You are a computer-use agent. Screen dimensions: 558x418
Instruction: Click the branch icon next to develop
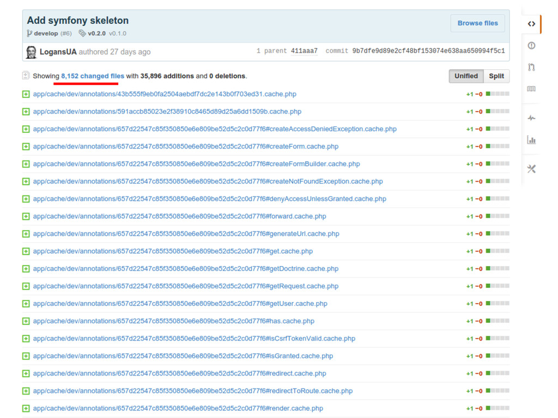(x=29, y=33)
